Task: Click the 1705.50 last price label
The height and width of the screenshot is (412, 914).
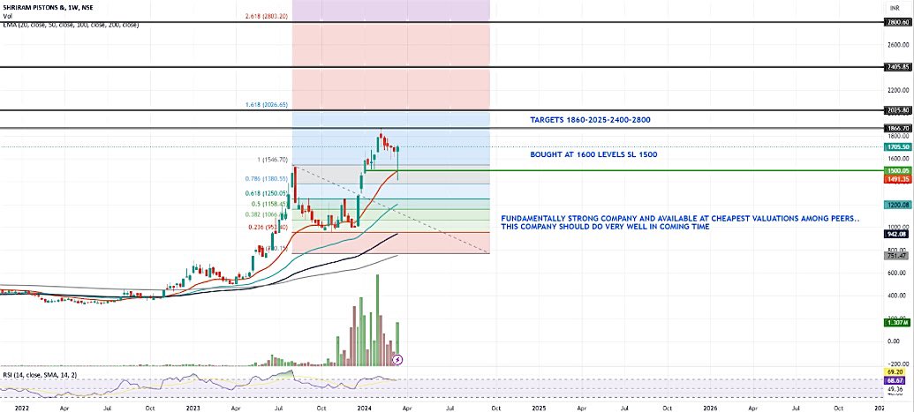Action: [897, 147]
